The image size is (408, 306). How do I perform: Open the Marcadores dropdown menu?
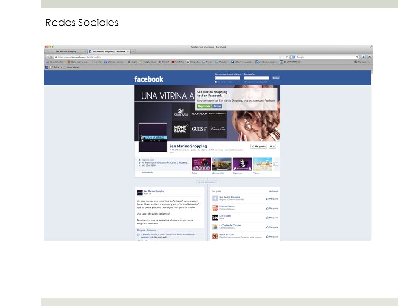[x=363, y=62]
